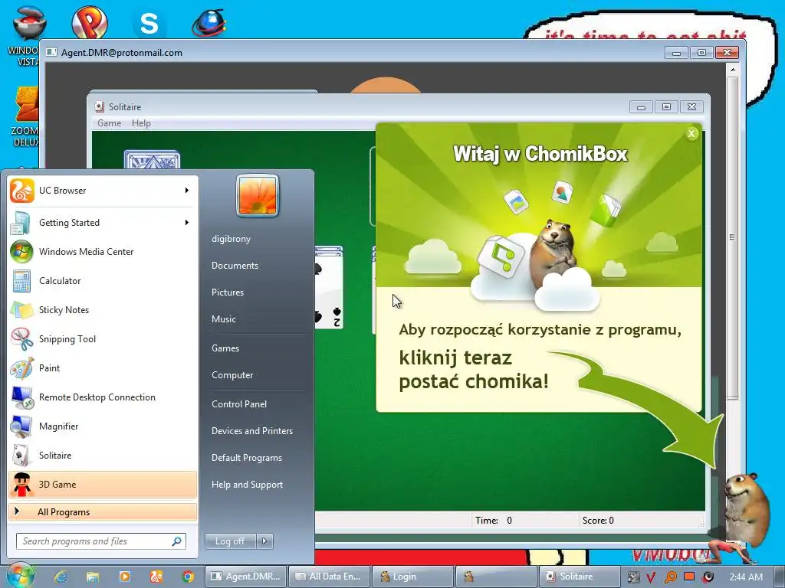Click Agent.DMR window vertical scrollbar thumb
The width and height of the screenshot is (785, 588).
tap(732, 237)
